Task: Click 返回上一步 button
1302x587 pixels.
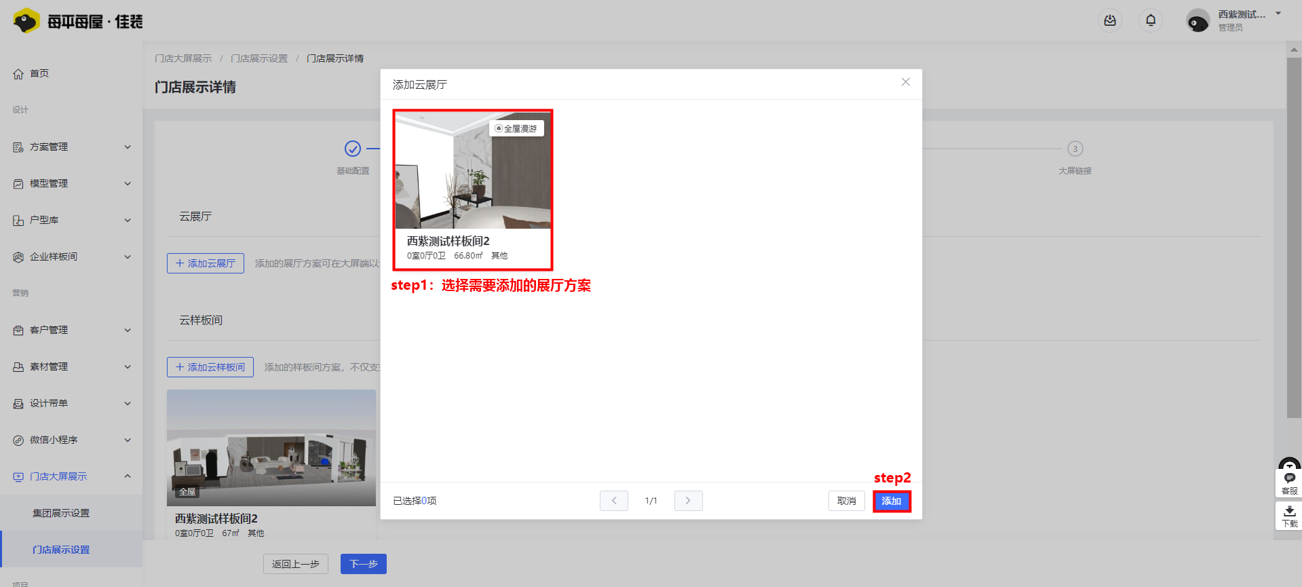Action: (x=296, y=564)
